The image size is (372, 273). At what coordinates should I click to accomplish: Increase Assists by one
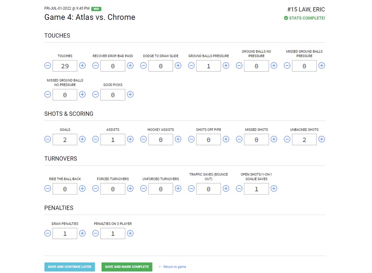130,139
